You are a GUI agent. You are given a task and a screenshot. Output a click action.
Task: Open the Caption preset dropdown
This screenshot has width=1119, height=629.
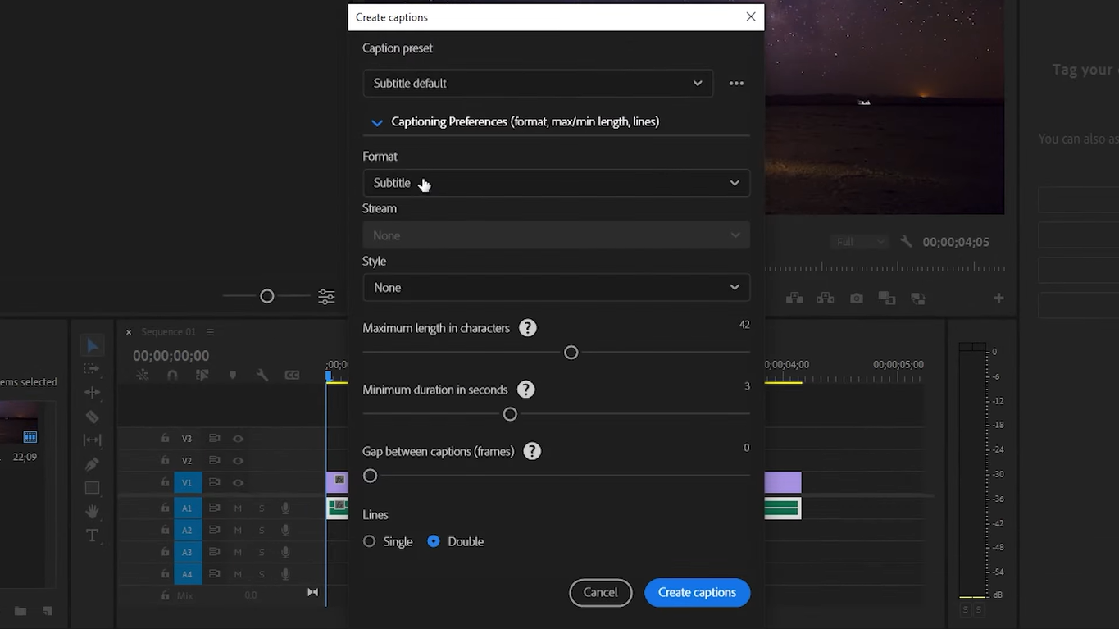[537, 83]
